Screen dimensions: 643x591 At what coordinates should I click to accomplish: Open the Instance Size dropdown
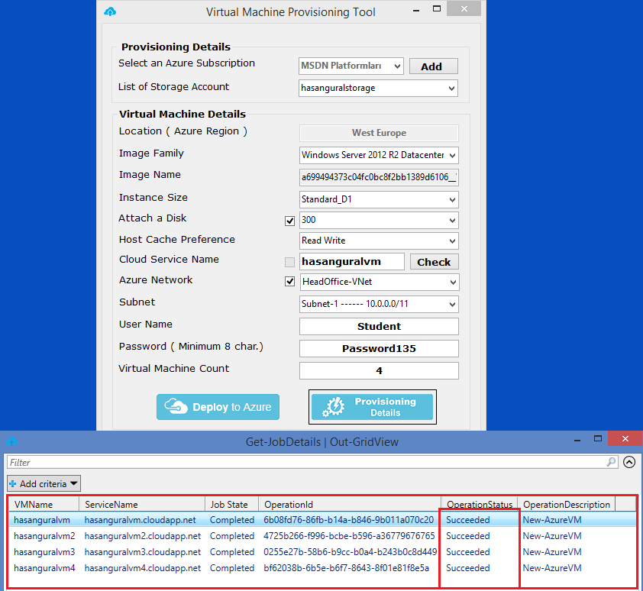coord(378,199)
